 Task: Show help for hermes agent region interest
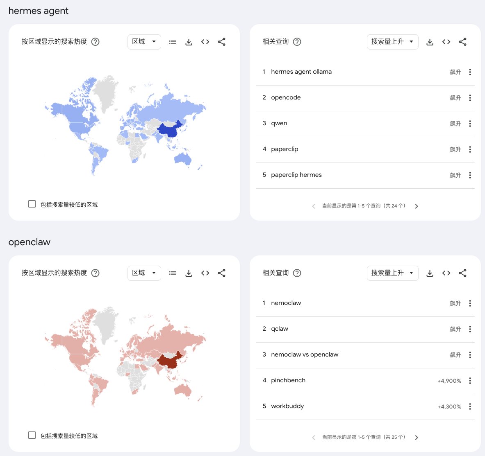coord(95,42)
